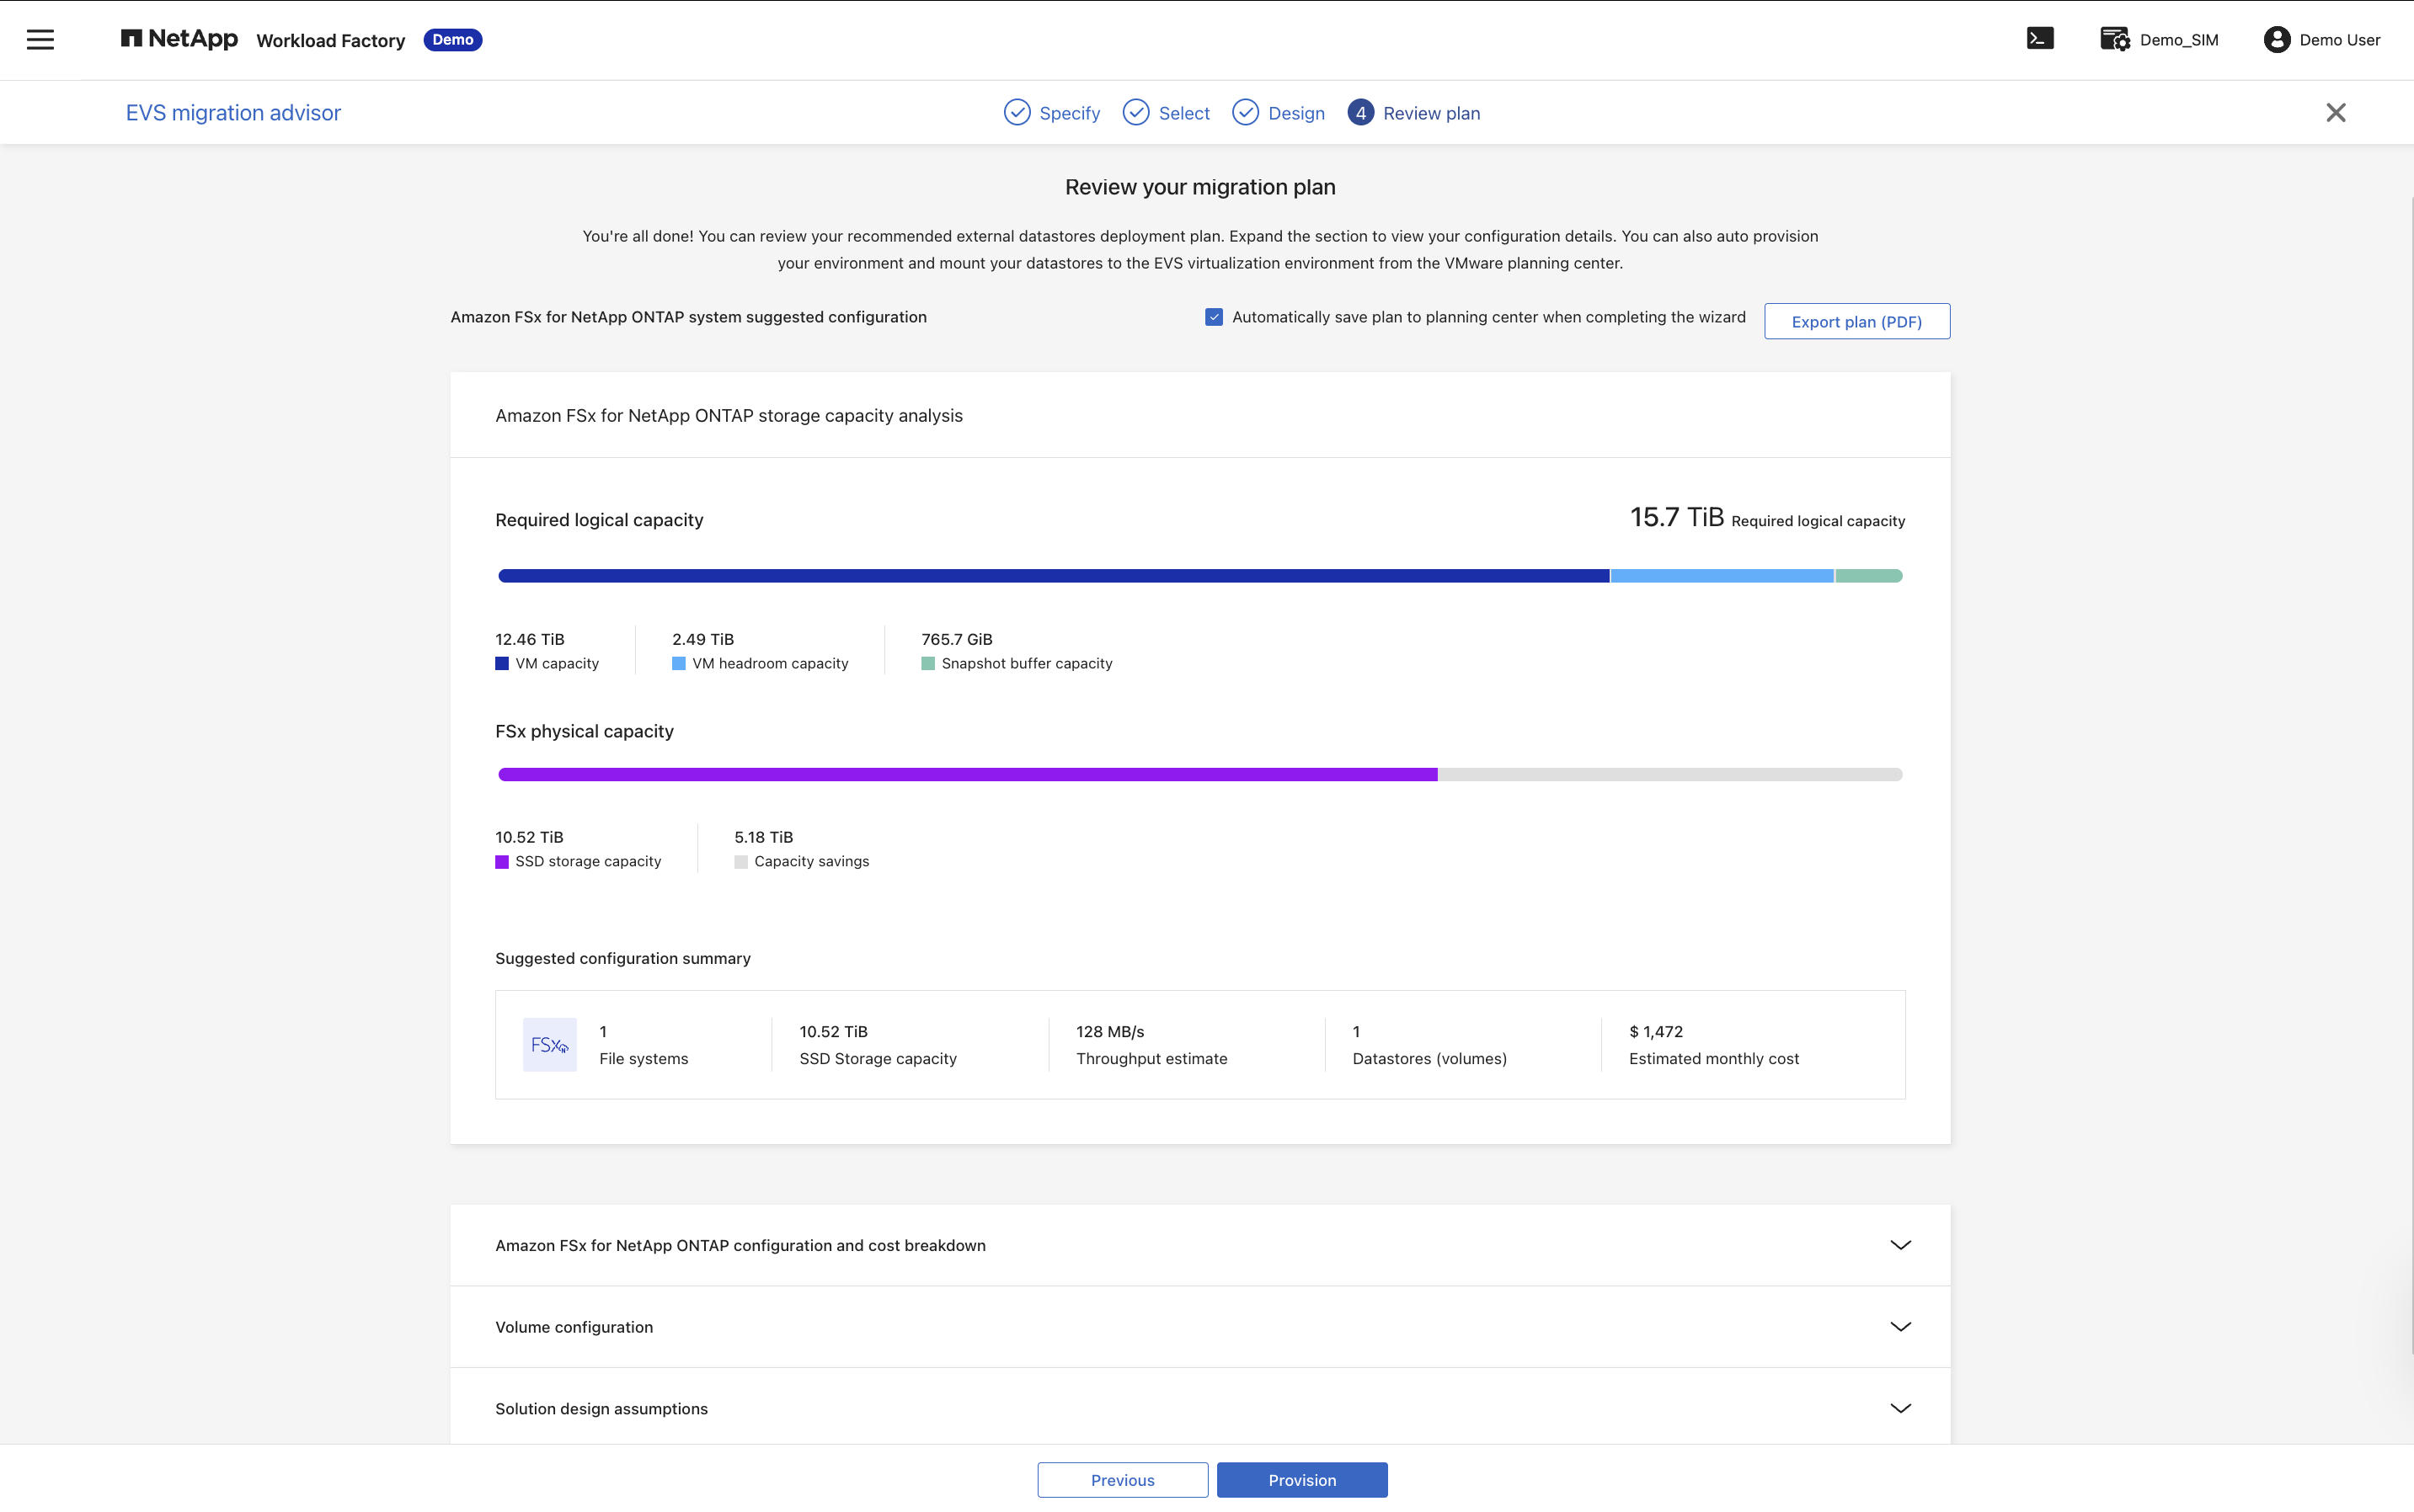This screenshot has height=1512, width=2414.
Task: Open the CodeBox terminal icon
Action: click(x=2040, y=39)
